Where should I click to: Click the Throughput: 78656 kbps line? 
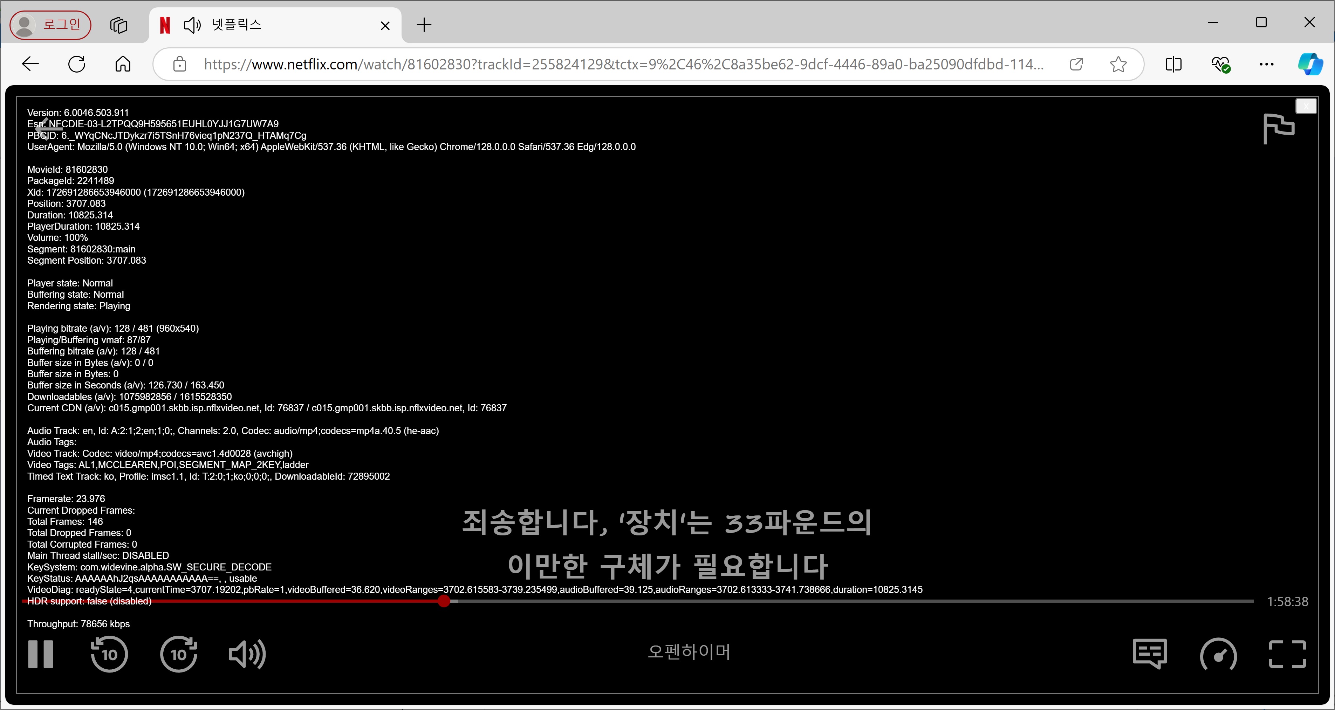[x=78, y=624]
